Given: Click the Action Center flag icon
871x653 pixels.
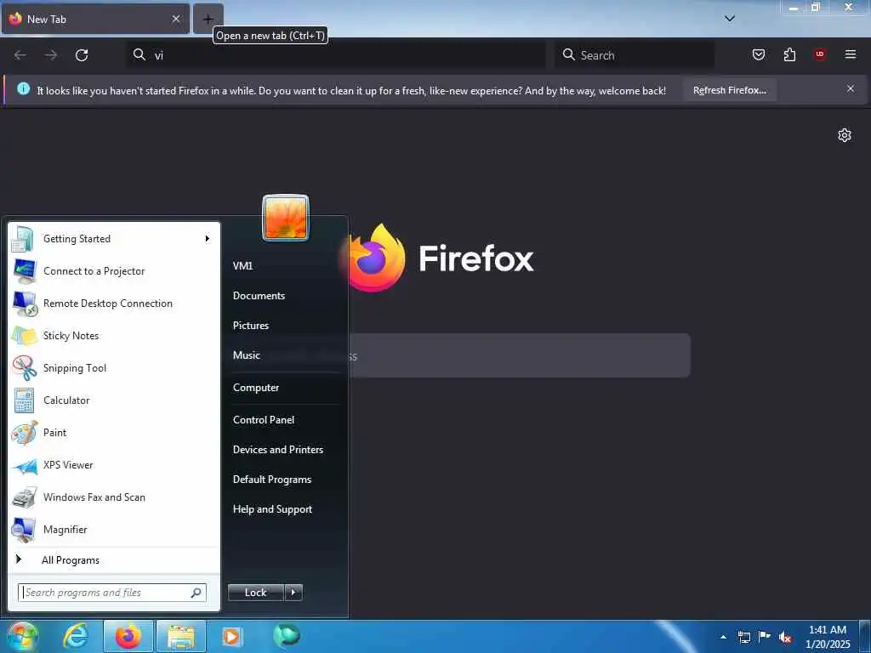Looking at the screenshot, I should pyautogui.click(x=765, y=637).
